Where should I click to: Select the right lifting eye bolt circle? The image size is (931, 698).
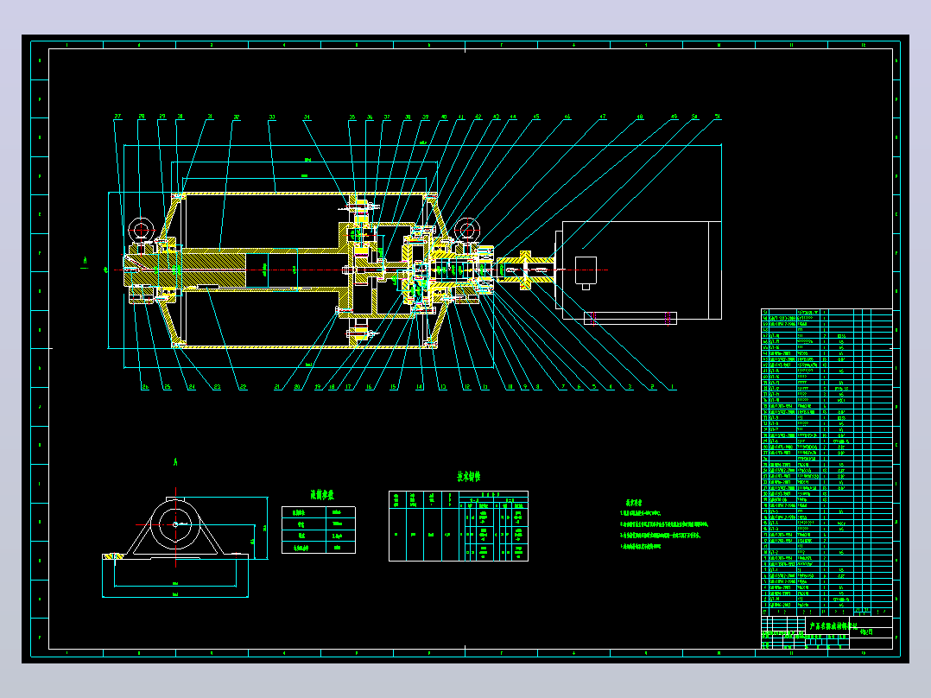pyautogui.click(x=466, y=230)
